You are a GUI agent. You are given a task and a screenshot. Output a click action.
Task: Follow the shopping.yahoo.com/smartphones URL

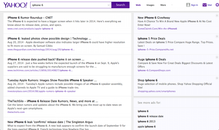point(157,91)
